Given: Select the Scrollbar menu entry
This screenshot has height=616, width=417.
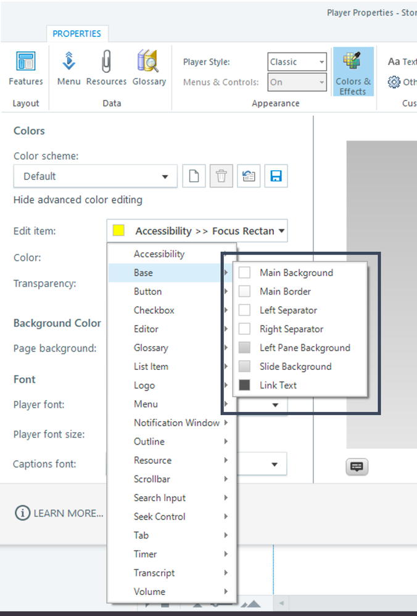Looking at the screenshot, I should (x=172, y=479).
